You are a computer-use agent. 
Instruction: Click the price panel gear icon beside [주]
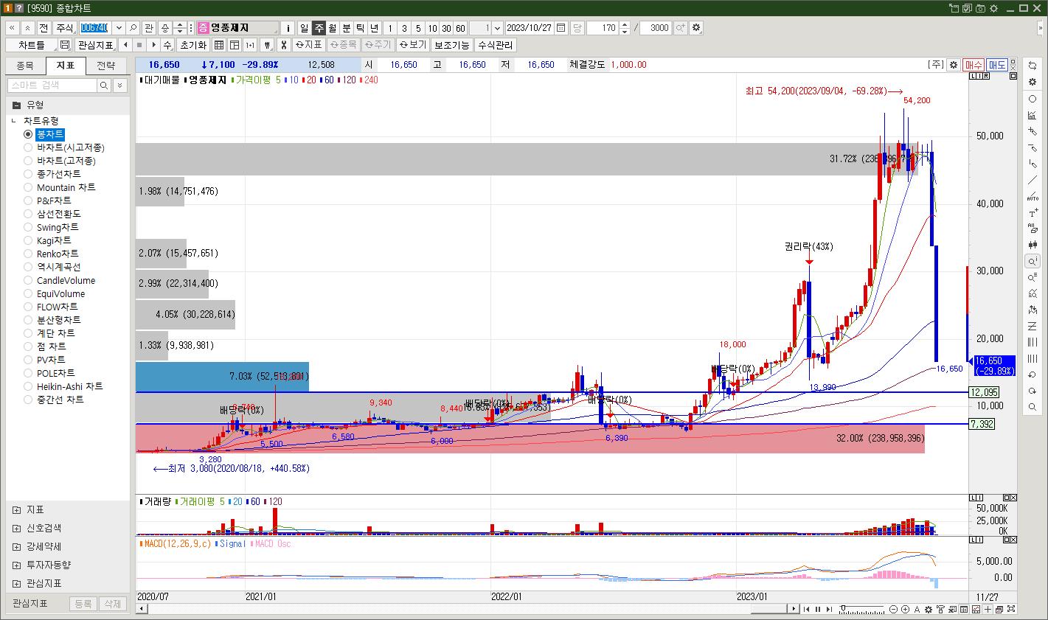(954, 65)
